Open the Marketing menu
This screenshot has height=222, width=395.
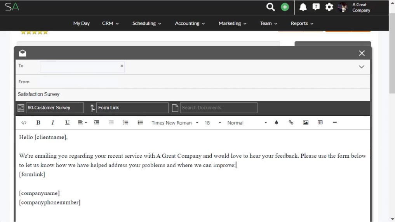pos(232,23)
